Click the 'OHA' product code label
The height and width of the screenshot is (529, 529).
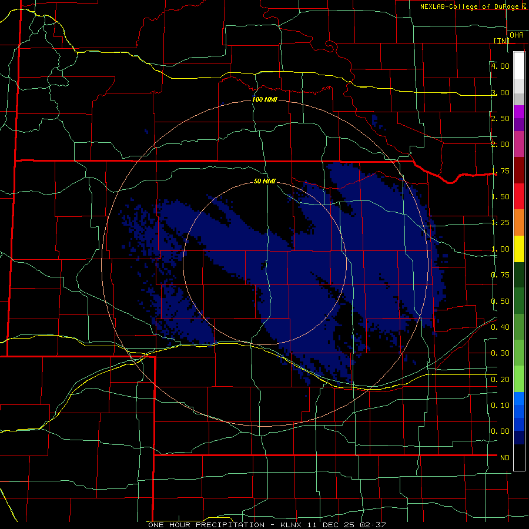pyautogui.click(x=517, y=35)
